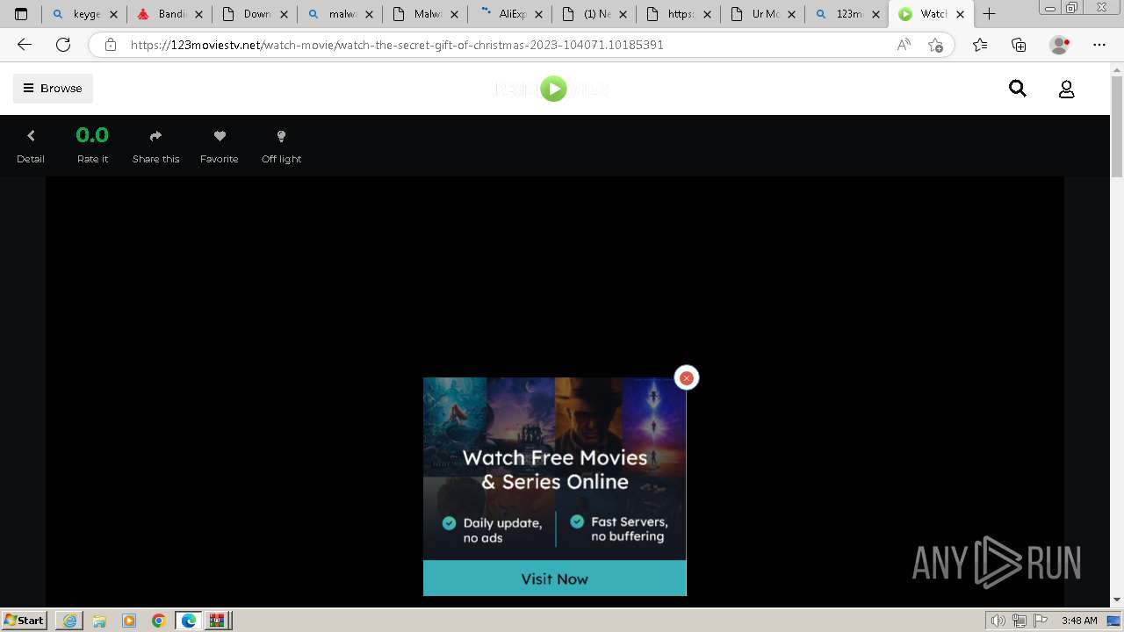Click the Share this arrow icon
This screenshot has height=632, width=1124.
156,136
